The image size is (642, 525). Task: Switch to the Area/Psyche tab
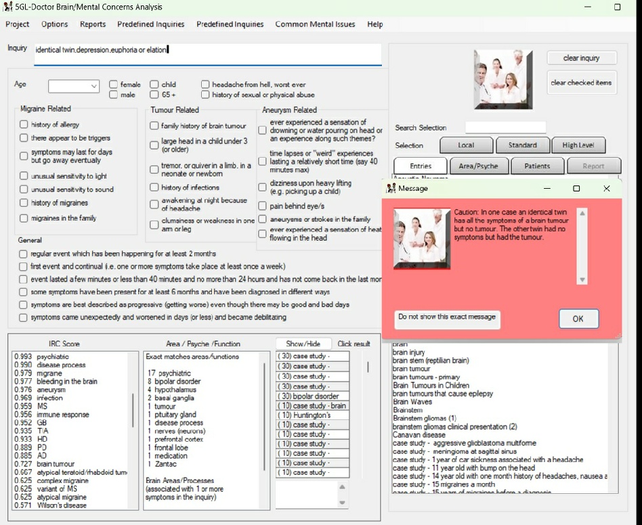coord(477,166)
